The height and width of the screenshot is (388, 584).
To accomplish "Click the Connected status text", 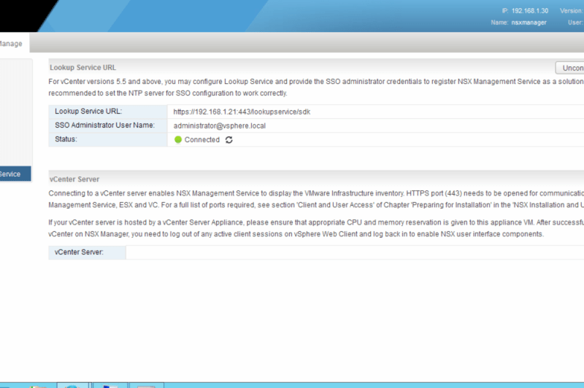I will click(201, 140).
